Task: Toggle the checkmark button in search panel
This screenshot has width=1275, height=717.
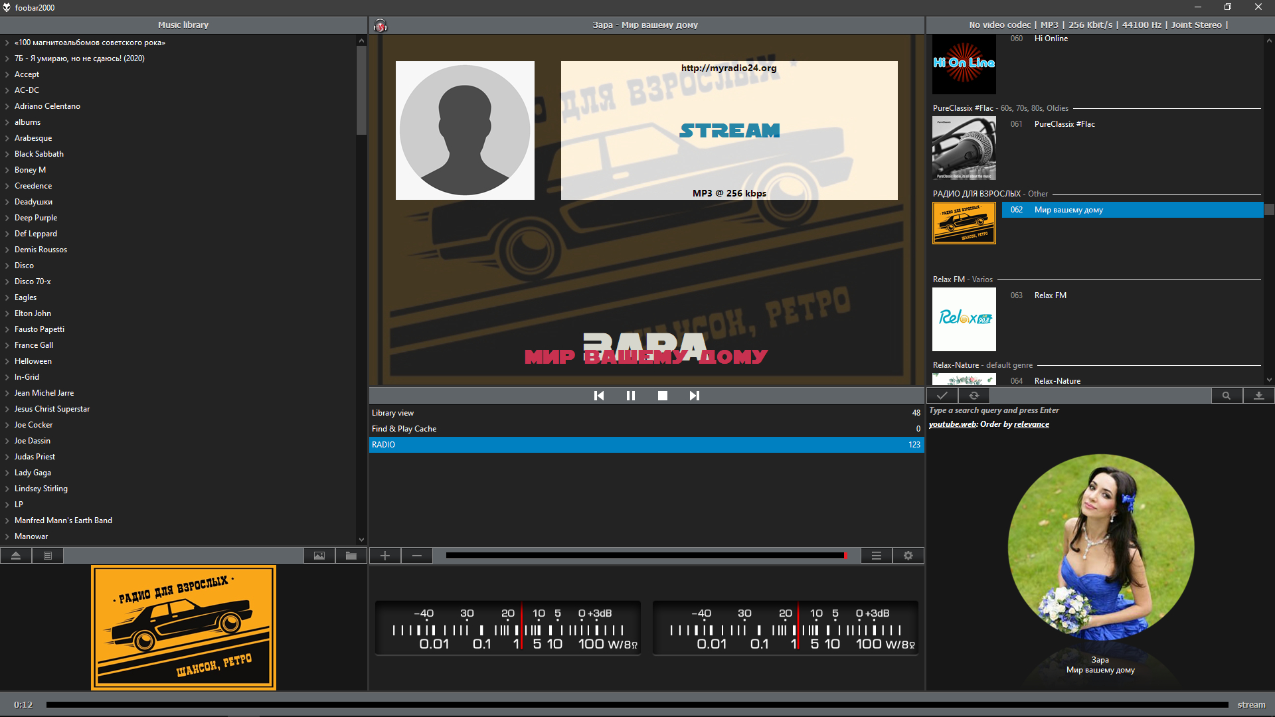Action: pyautogui.click(x=942, y=396)
